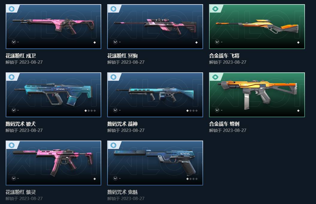Expand chevron circle on 合金战车 蜂刺 card
316x204 pixels.
217,110
